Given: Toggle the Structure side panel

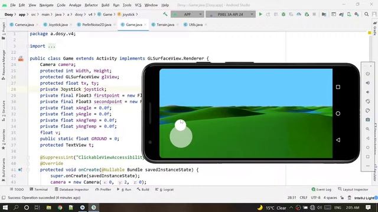Looking at the screenshot, I should 4,111.
